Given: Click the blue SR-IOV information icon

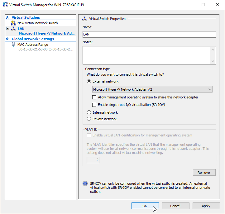Looking at the screenshot, I should 85,184.
